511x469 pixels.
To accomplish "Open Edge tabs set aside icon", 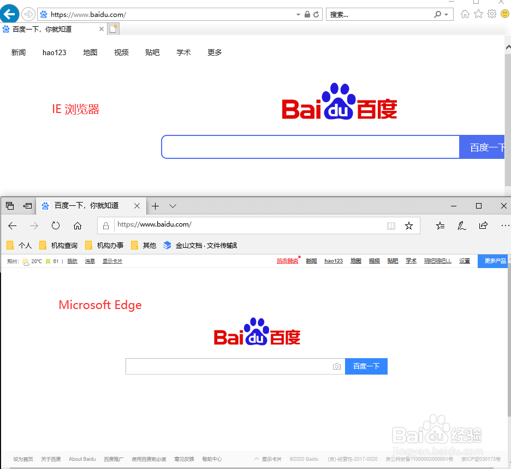I will [x=10, y=206].
